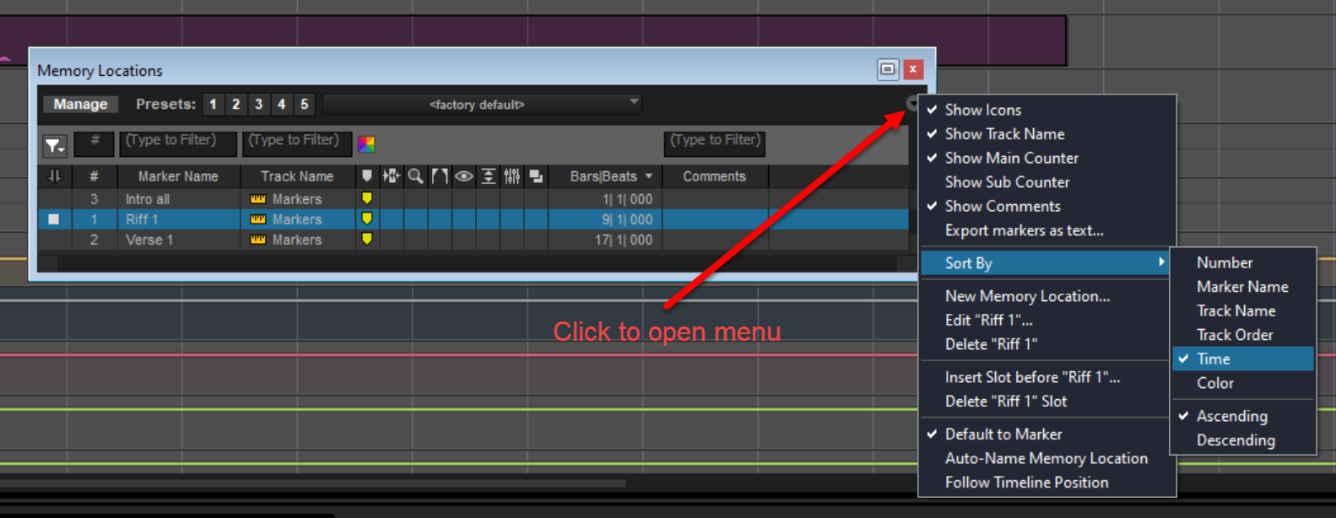Click the track heights column icon

488,176
